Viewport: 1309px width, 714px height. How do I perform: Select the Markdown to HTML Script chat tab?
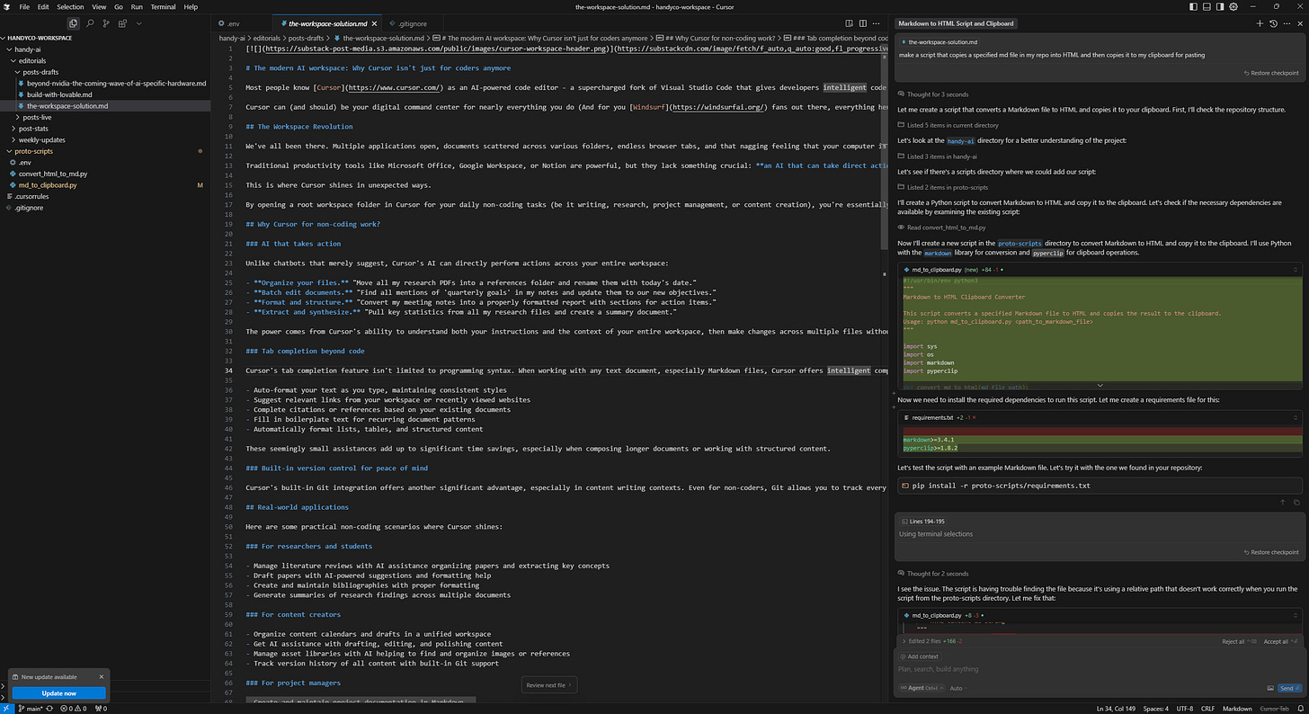click(x=955, y=23)
